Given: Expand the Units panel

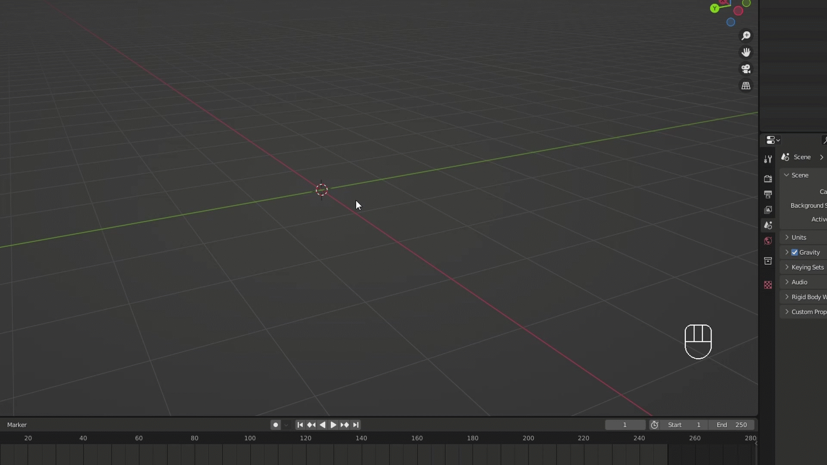Looking at the screenshot, I should pyautogui.click(x=799, y=238).
